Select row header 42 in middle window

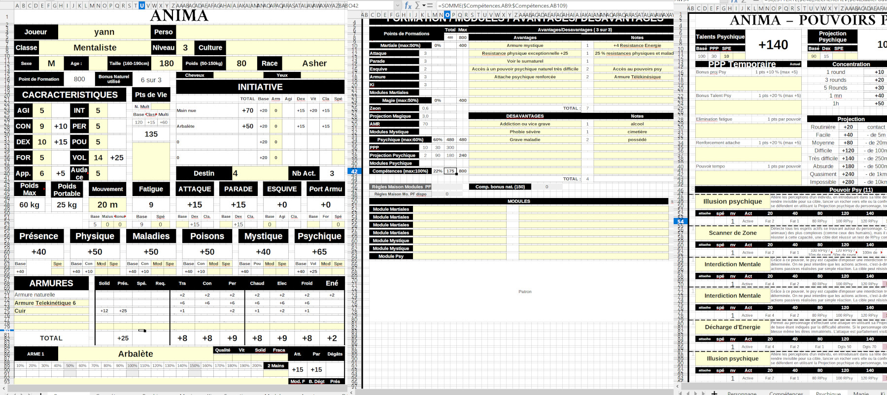pyautogui.click(x=354, y=171)
